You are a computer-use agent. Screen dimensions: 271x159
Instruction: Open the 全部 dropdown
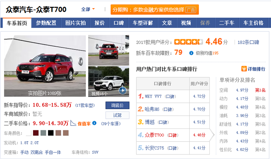(88, 9)
